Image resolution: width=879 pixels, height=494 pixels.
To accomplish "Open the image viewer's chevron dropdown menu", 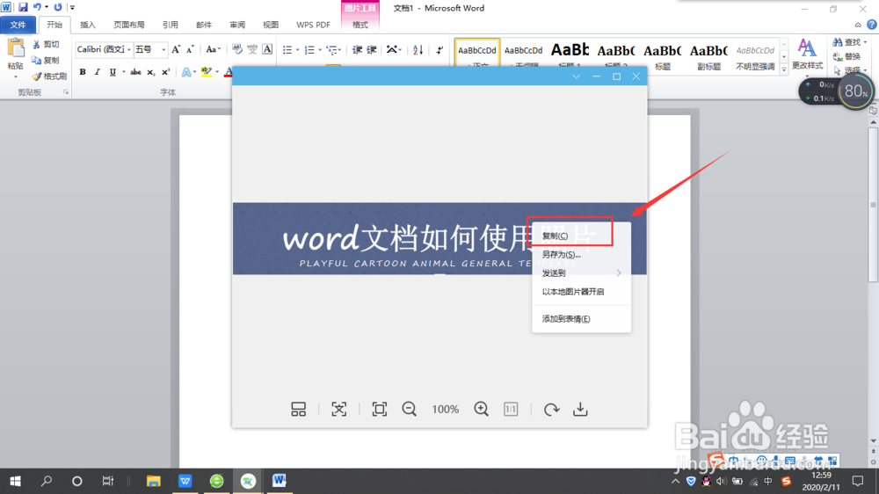I will tap(576, 76).
